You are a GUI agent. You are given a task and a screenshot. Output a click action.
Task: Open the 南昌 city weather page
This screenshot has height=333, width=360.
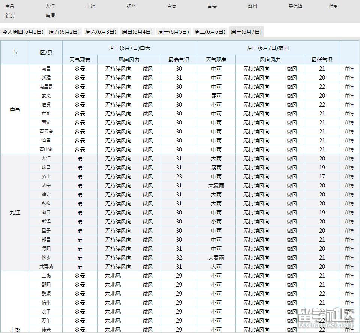click(x=9, y=6)
